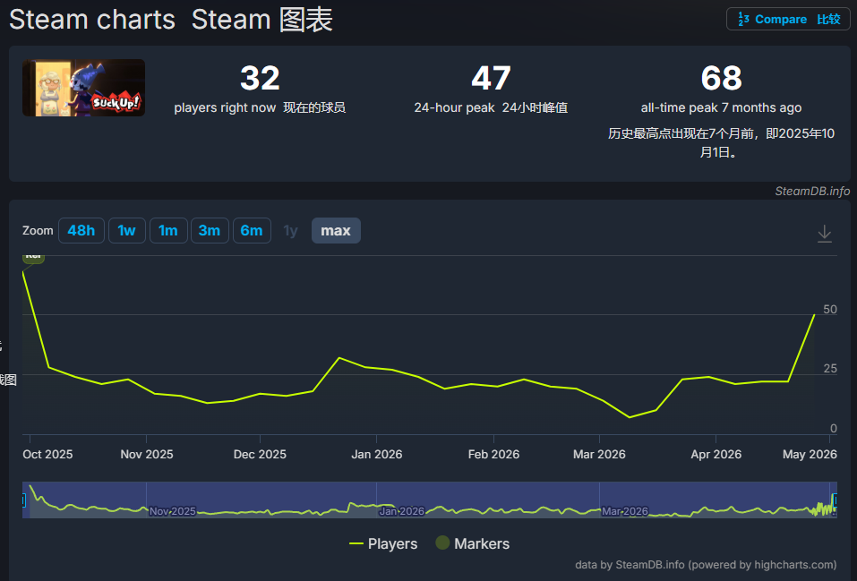The image size is (857, 581).
Task: Set chart zoom to 6m
Action: [252, 231]
